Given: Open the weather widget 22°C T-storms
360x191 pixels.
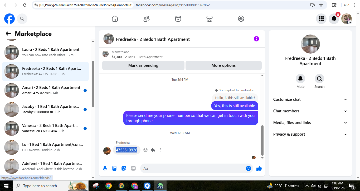Looking at the screenshot, I should [x=283, y=186].
